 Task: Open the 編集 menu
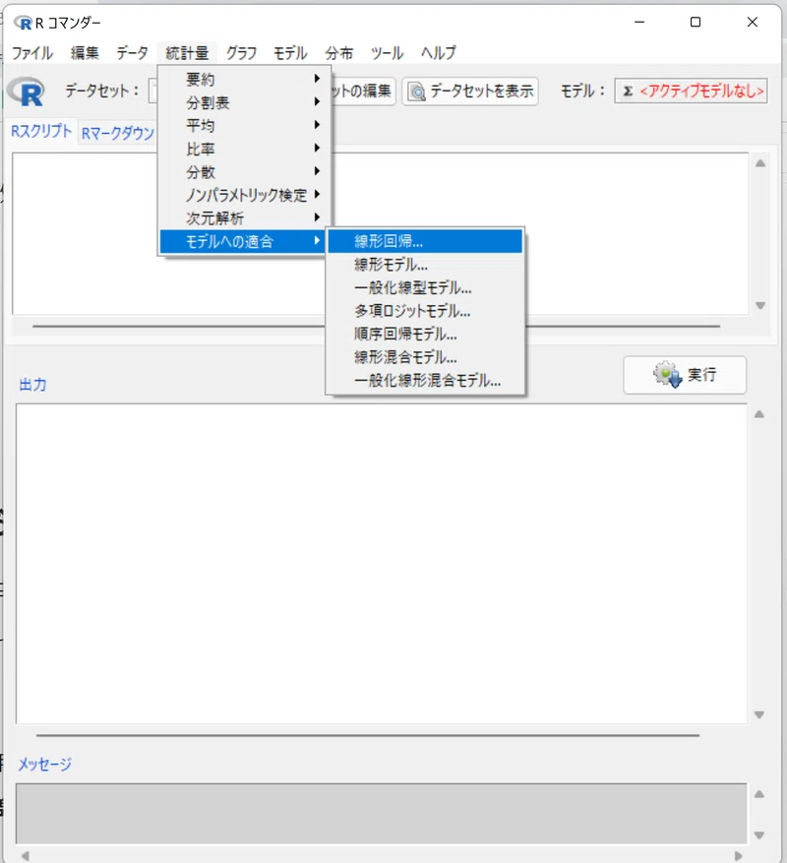click(x=85, y=53)
